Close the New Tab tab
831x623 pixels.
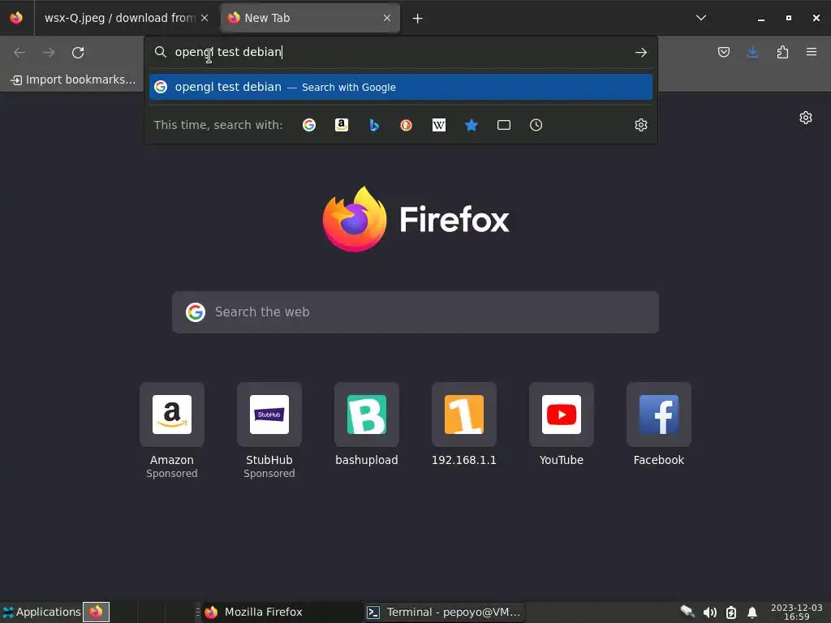tap(387, 18)
